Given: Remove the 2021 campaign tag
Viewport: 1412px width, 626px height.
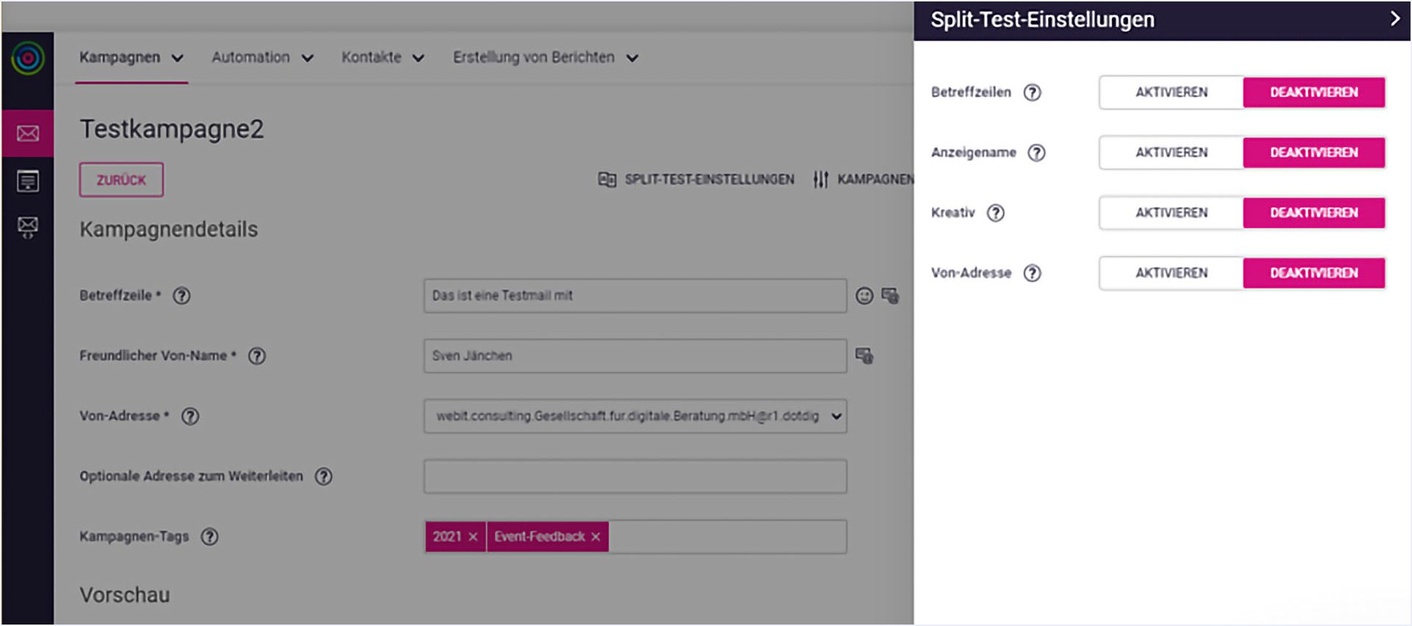Looking at the screenshot, I should pos(473,537).
